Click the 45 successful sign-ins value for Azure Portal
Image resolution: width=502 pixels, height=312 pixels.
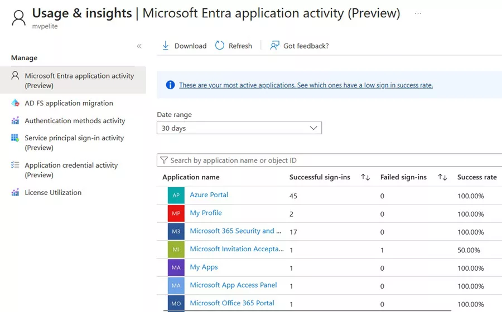click(x=293, y=196)
